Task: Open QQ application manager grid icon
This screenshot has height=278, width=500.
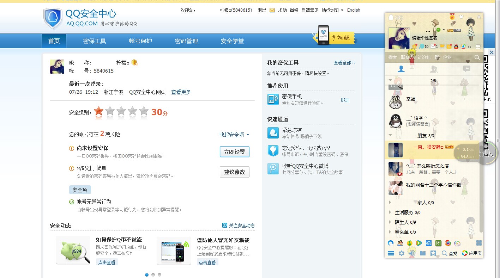Action: coord(479,243)
